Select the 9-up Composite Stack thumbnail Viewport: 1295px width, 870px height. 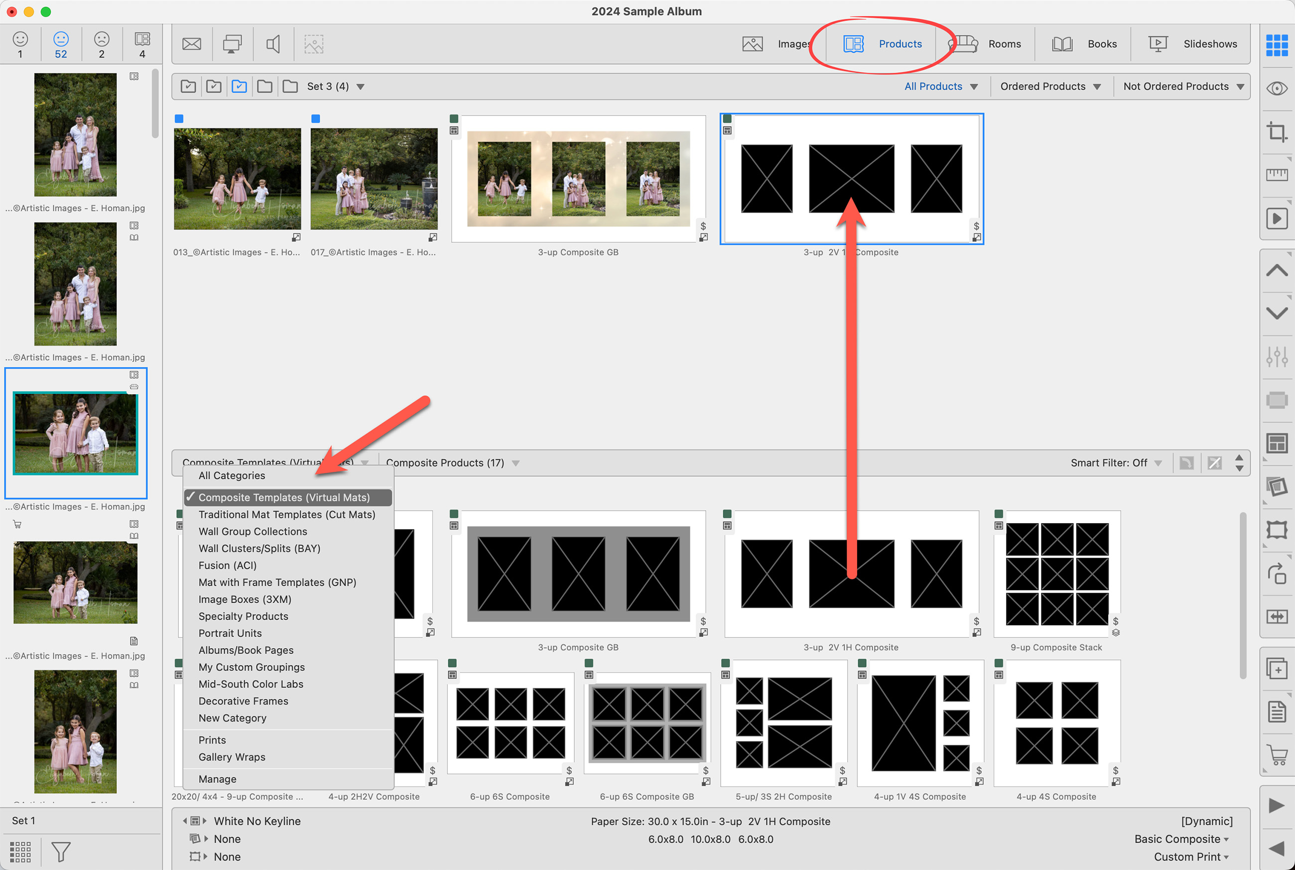[x=1056, y=574]
